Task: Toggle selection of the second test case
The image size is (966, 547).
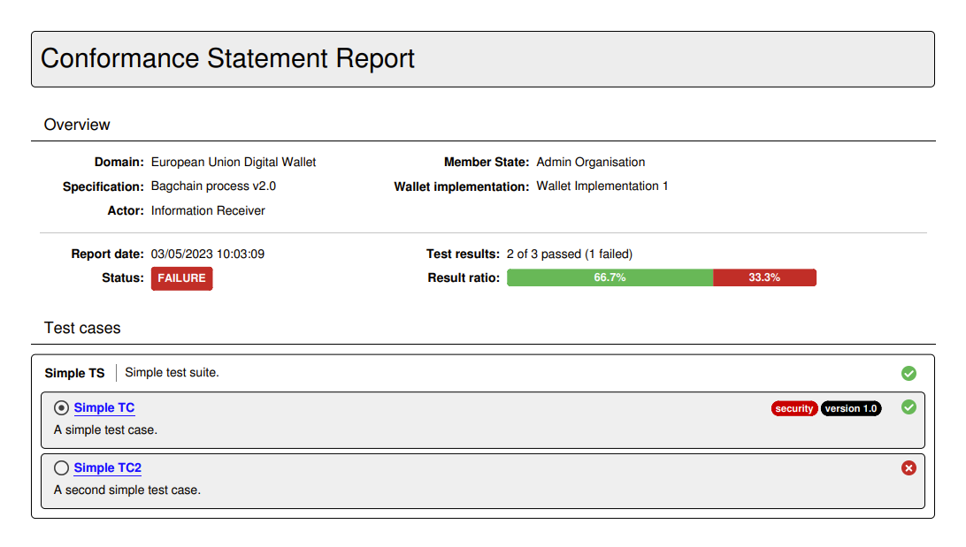Action: pos(61,467)
